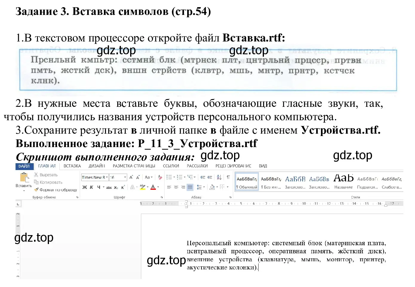
Task: Click the multilevel list icon
Action: [x=190, y=177]
